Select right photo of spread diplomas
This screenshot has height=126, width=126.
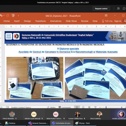(95, 78)
